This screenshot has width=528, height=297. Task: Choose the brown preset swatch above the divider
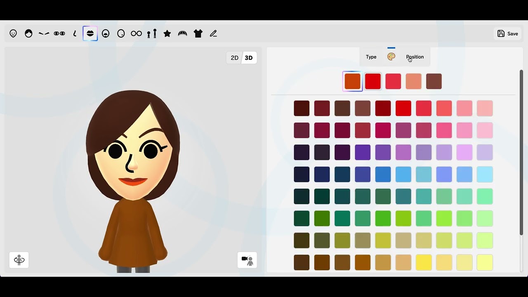click(434, 81)
